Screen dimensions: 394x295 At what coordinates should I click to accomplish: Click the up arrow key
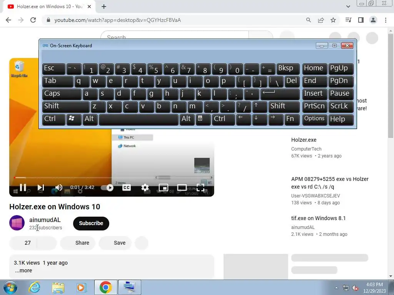260,107
